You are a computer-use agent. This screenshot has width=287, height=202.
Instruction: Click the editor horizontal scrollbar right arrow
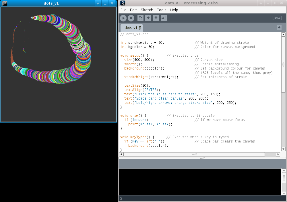(x=278, y=154)
